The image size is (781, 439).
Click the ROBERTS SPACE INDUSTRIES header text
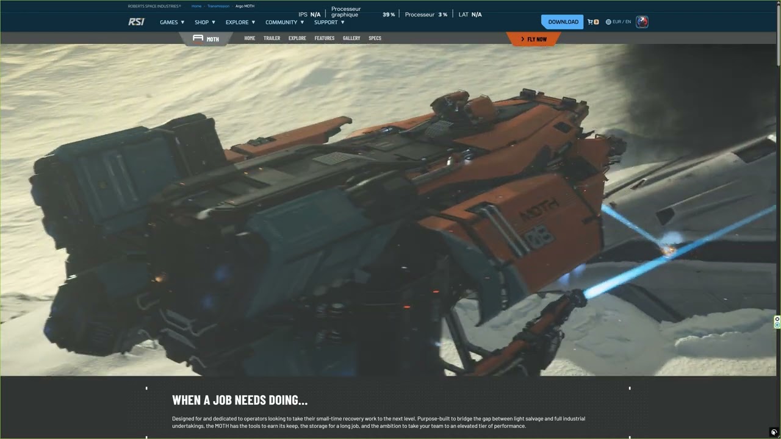(154, 6)
